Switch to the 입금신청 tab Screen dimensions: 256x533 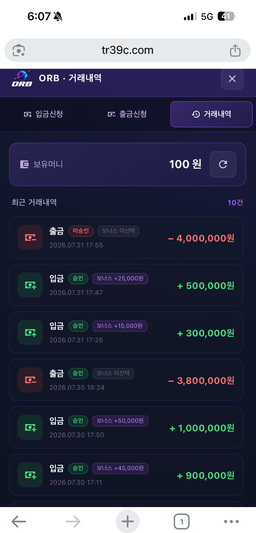click(43, 114)
